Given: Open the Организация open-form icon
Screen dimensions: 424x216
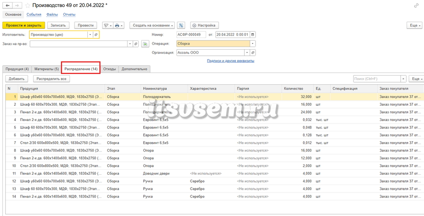Looking at the screenshot, I should click(253, 52).
